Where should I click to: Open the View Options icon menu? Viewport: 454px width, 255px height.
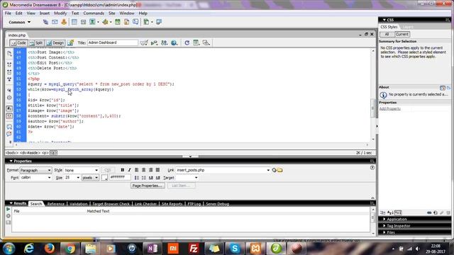point(196,42)
